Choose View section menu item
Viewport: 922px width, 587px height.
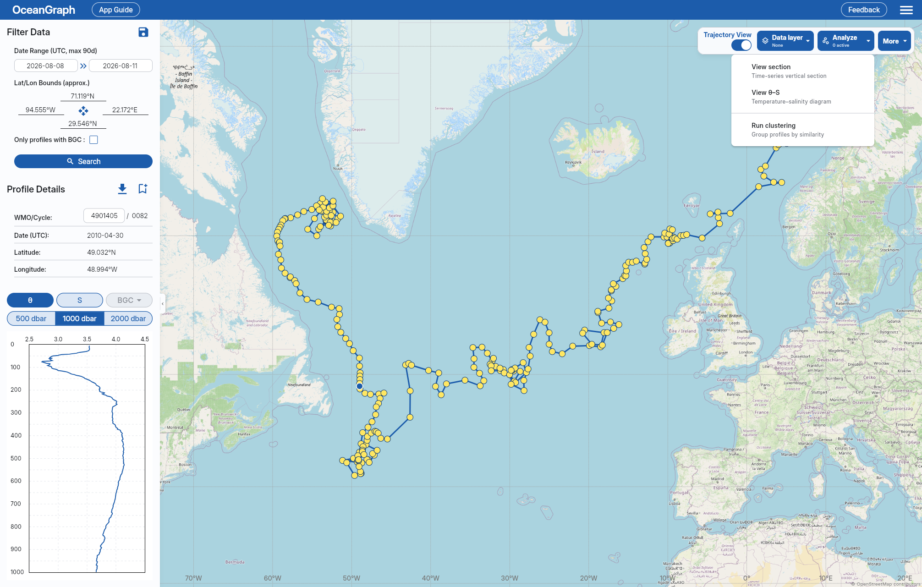point(803,71)
